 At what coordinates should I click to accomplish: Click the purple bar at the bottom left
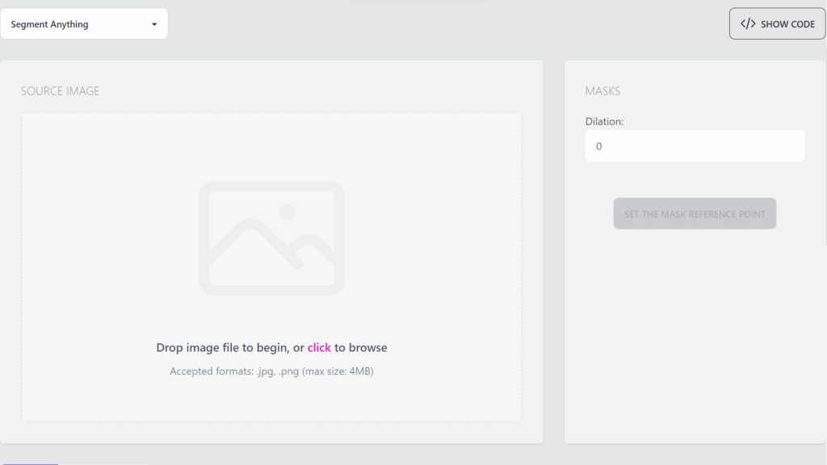(x=32, y=463)
